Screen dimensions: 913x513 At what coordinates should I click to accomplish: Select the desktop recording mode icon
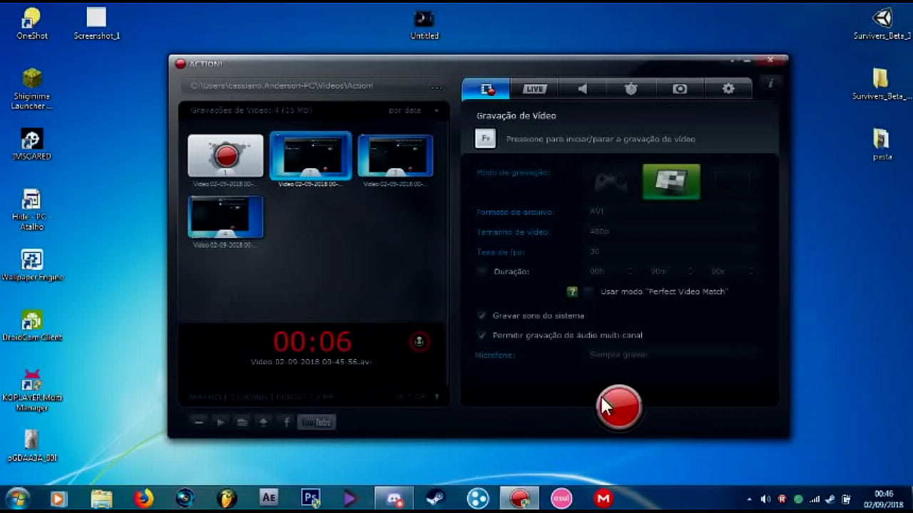tap(670, 182)
